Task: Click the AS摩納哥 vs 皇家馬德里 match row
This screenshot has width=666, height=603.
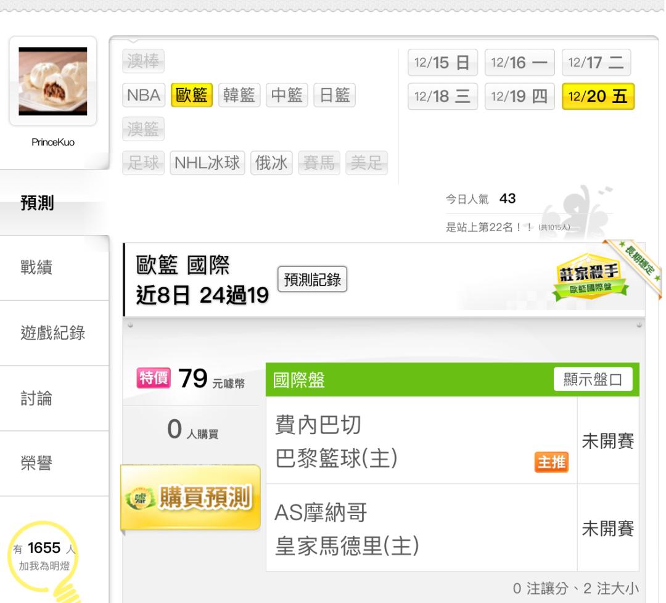Action: click(x=453, y=528)
